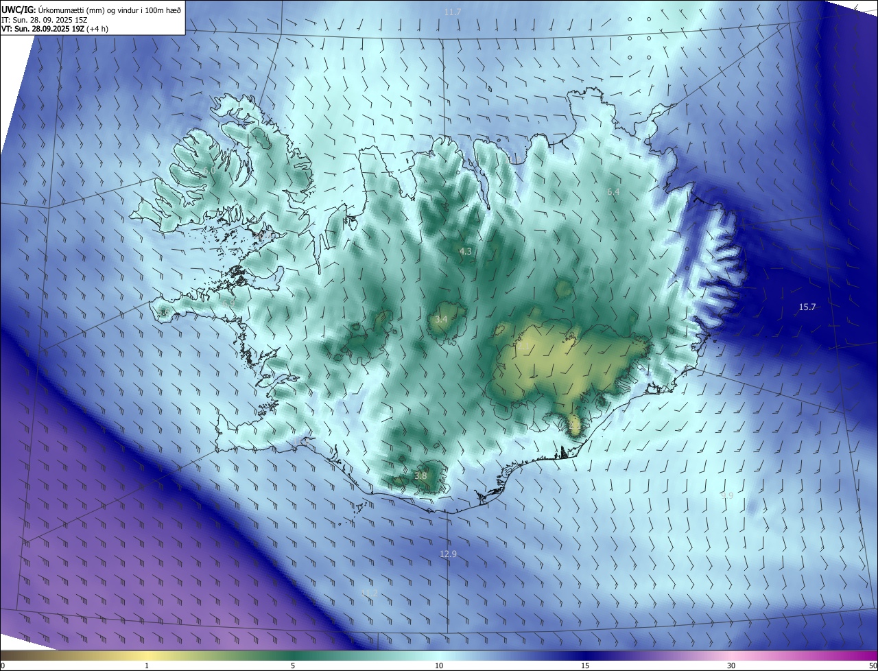Click the '5' tick label on the colorbar
The height and width of the screenshot is (671, 878).
(293, 666)
